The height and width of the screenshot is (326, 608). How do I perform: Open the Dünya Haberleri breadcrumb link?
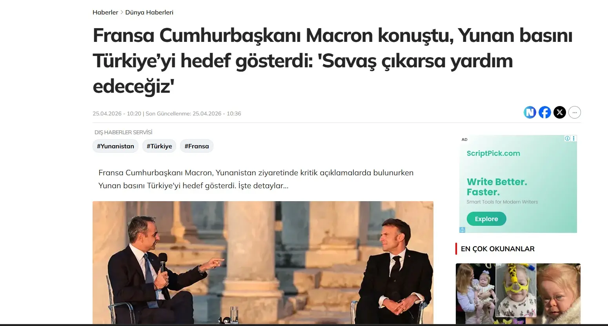149,13
